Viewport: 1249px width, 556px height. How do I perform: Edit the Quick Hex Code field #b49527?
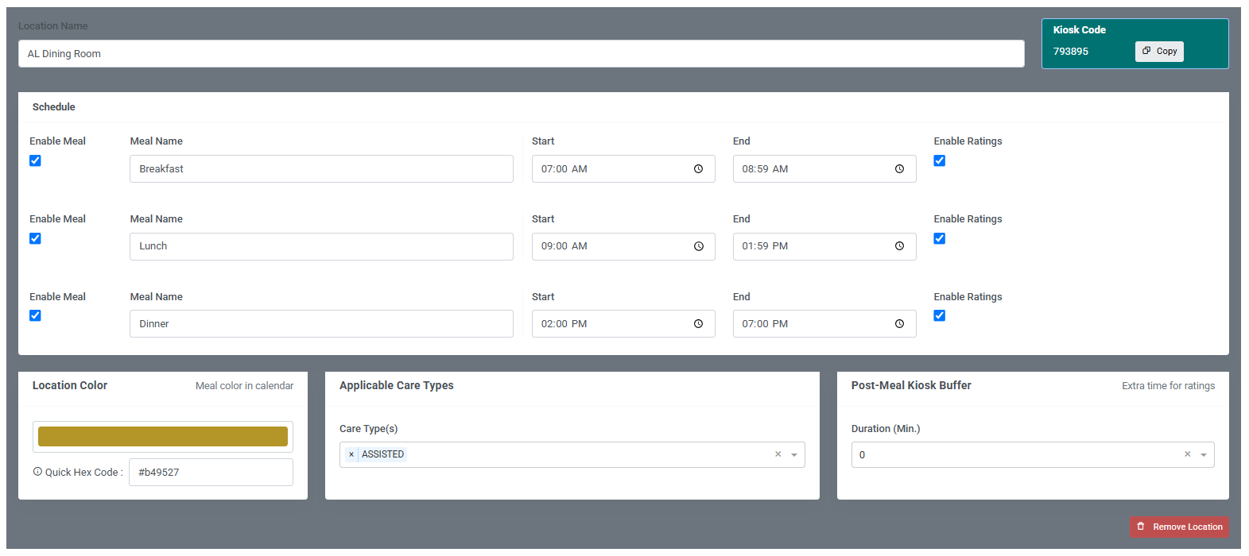[x=211, y=472]
